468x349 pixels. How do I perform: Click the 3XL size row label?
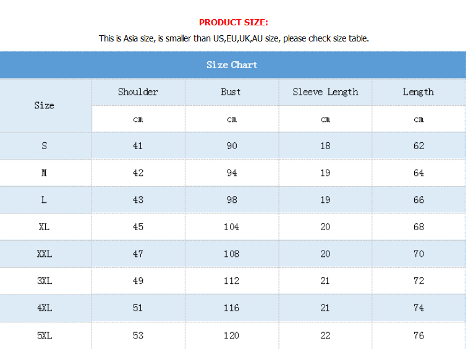(x=45, y=281)
